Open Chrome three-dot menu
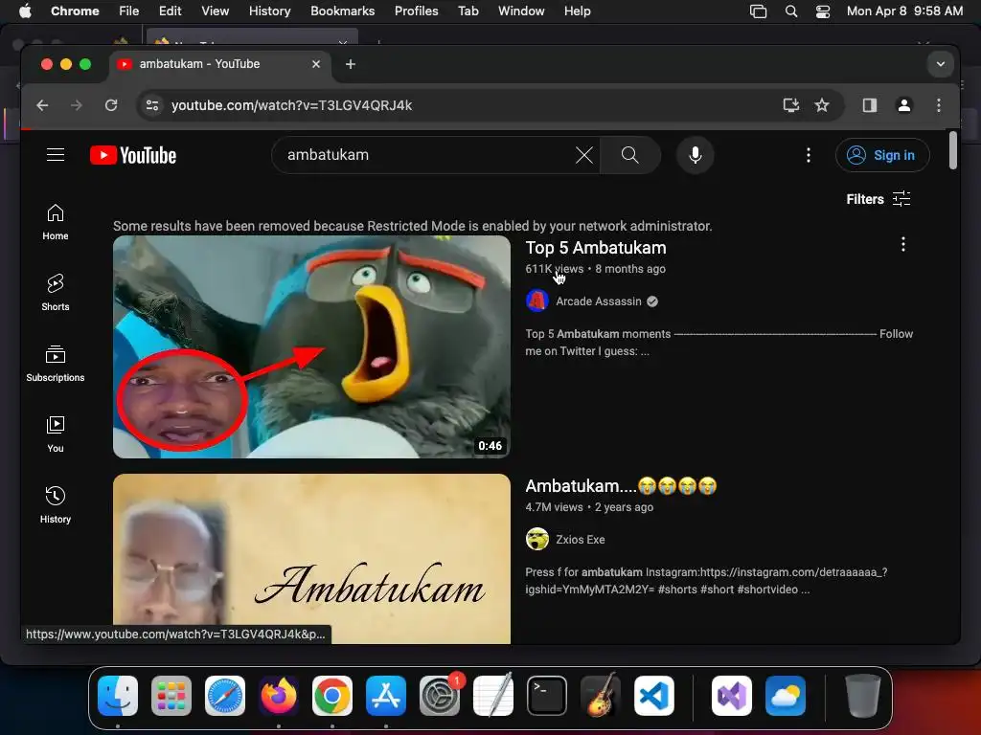Image resolution: width=981 pixels, height=735 pixels. (939, 105)
